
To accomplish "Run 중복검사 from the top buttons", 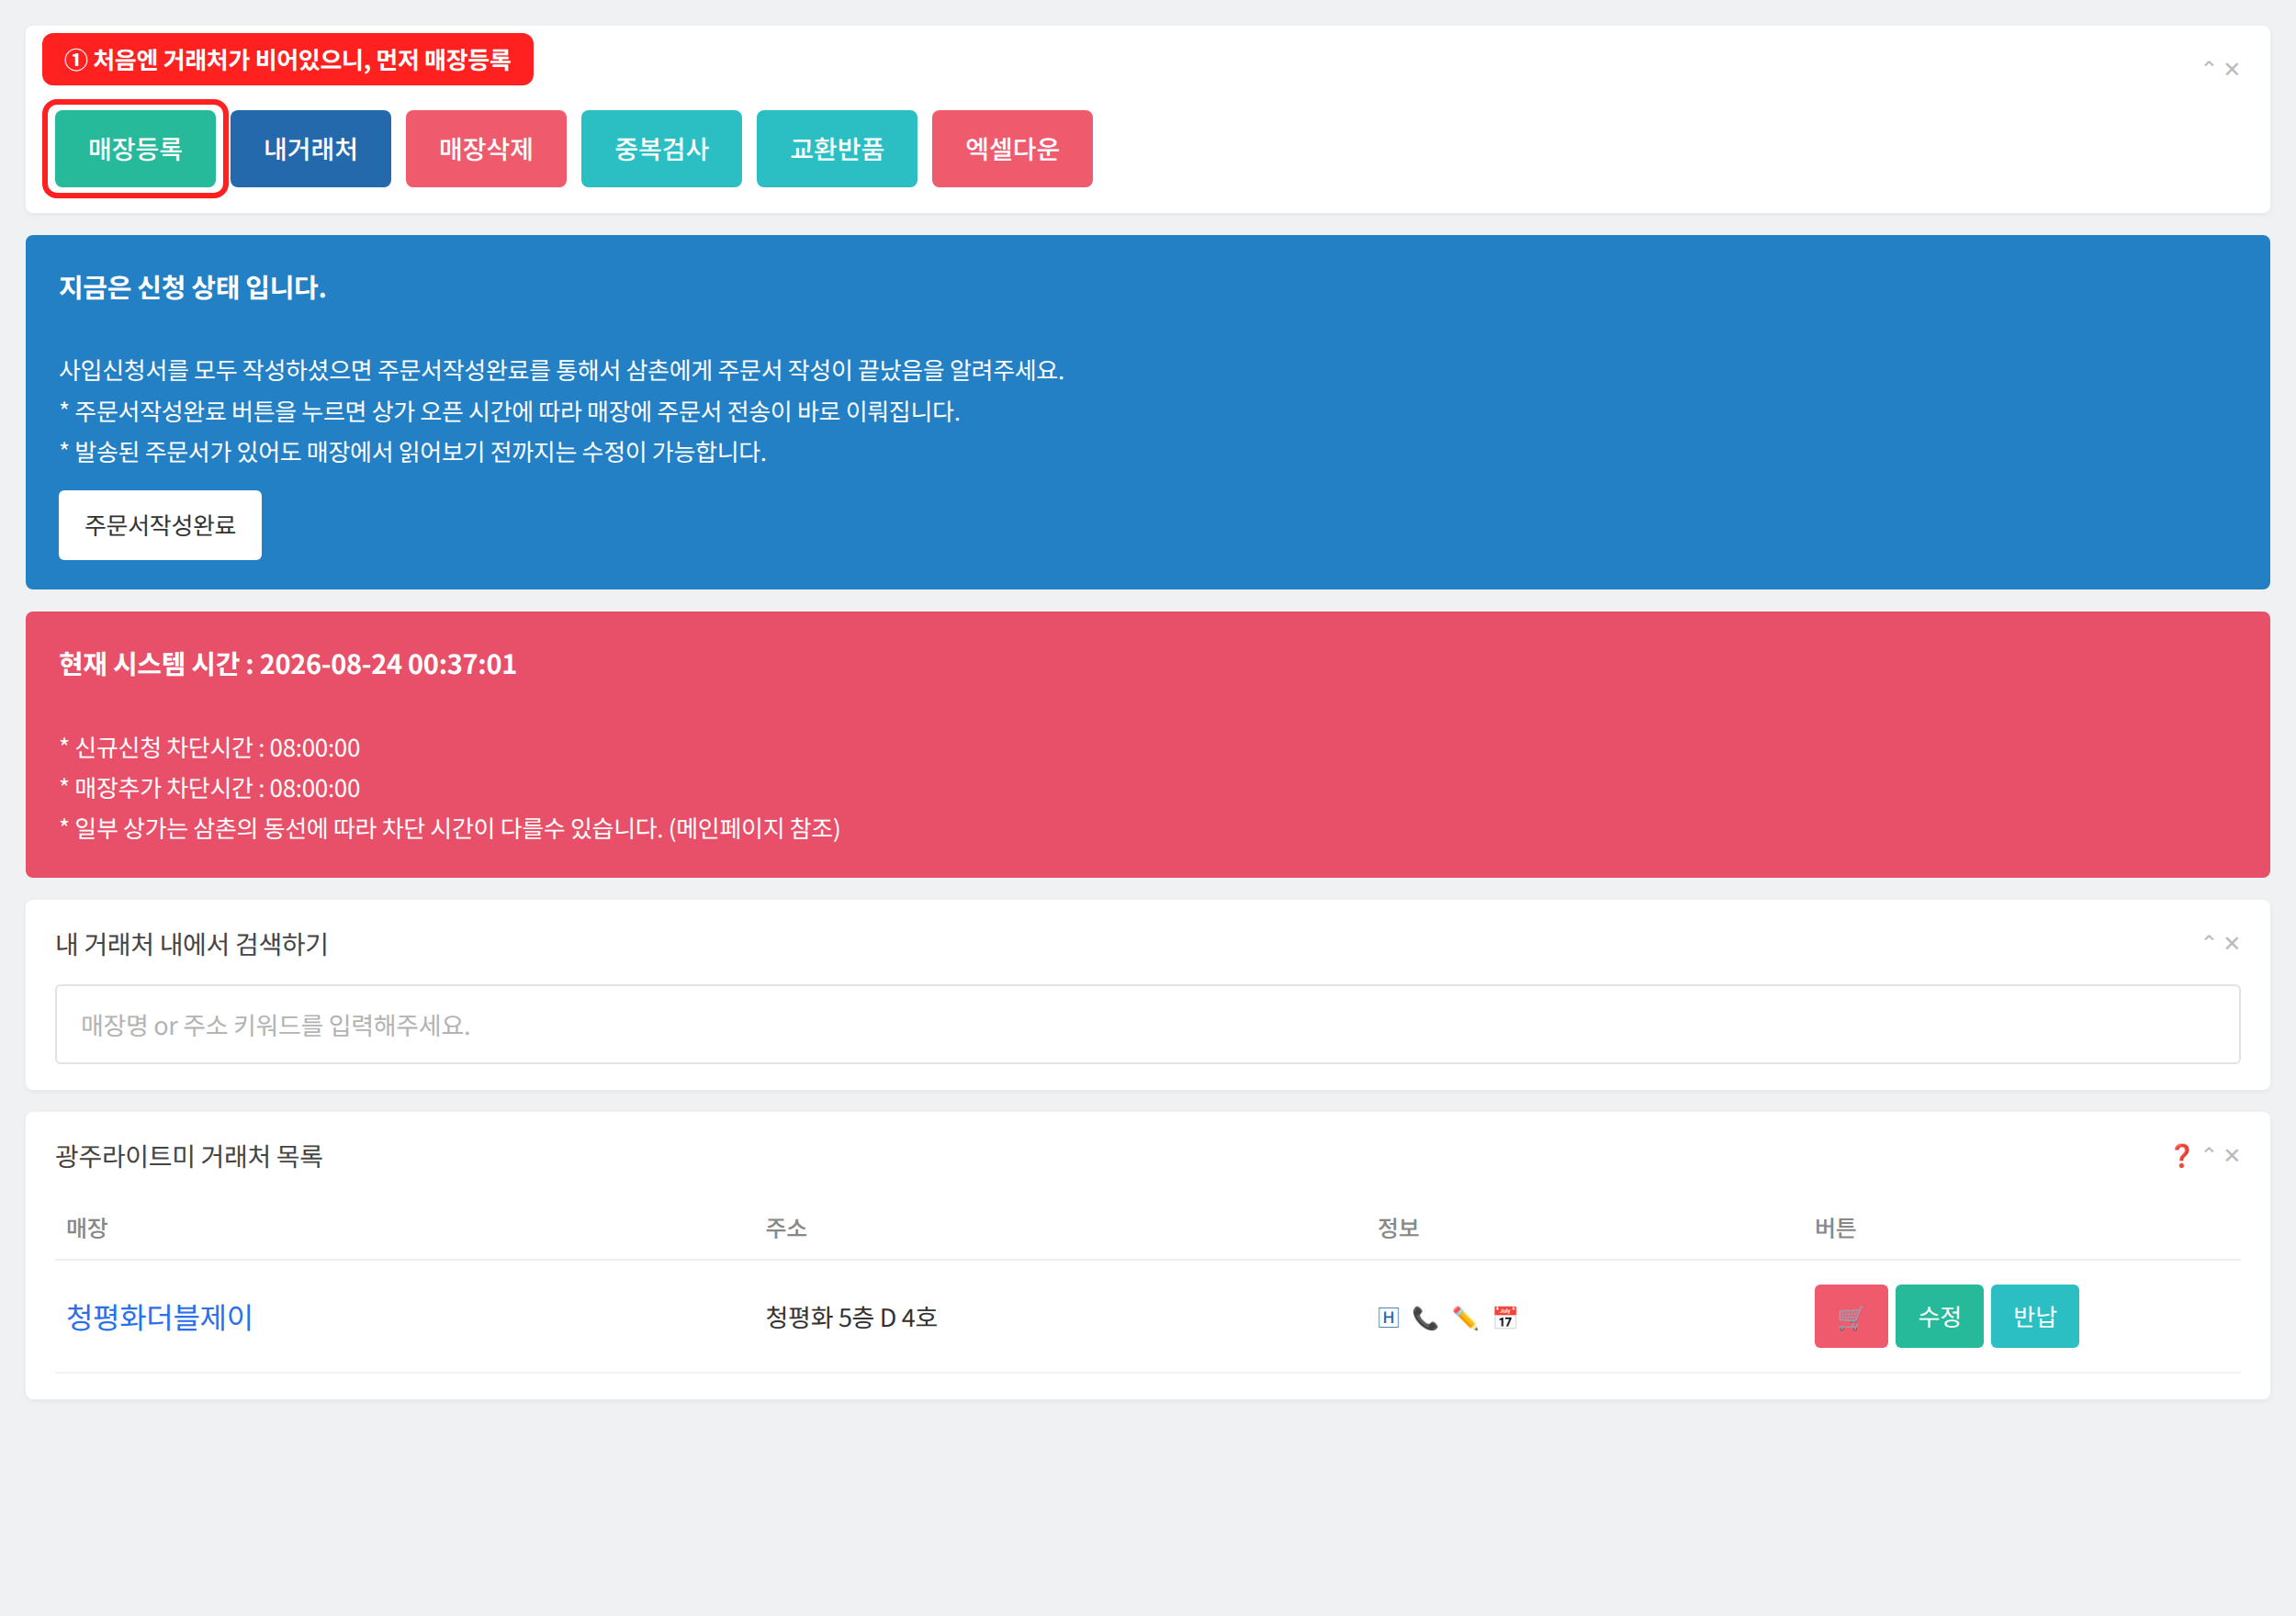I will [661, 149].
